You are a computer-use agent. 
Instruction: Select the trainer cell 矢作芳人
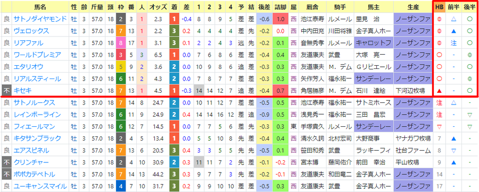point(312,79)
